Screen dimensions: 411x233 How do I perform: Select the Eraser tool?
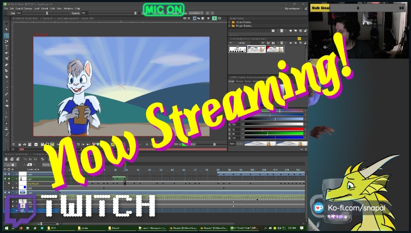click(6, 65)
